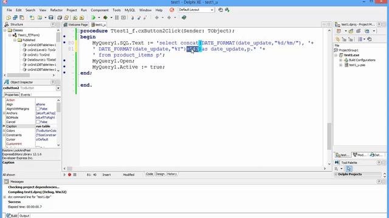
Task: Click the Open Project folder icon
Action: 66,18
